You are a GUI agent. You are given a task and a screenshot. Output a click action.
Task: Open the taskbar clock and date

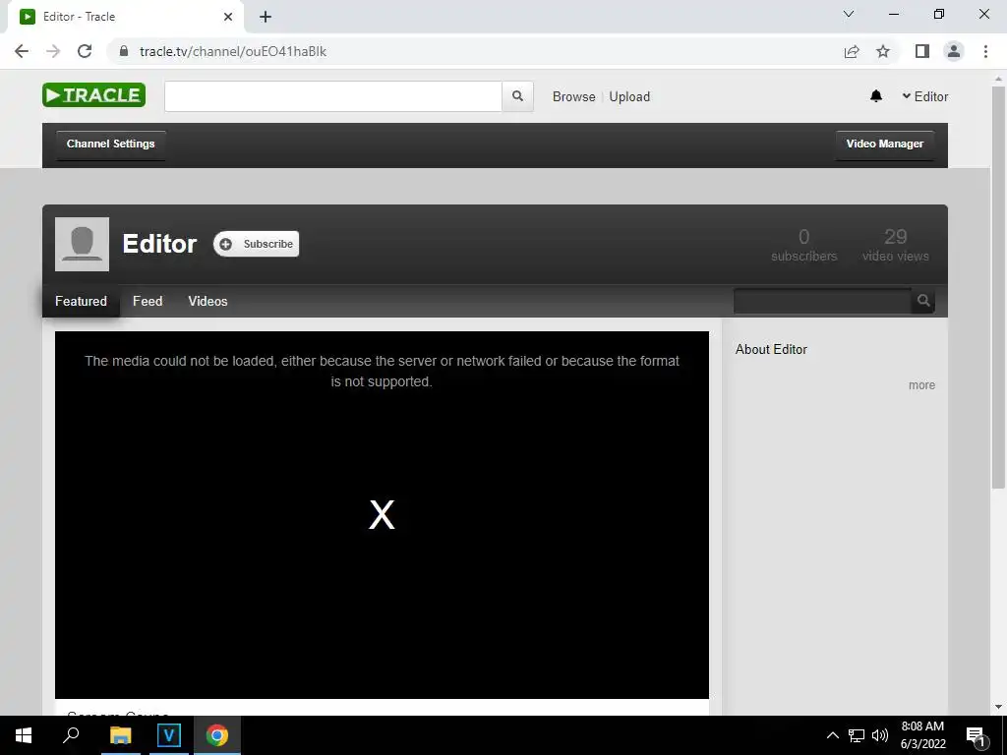coord(922,735)
